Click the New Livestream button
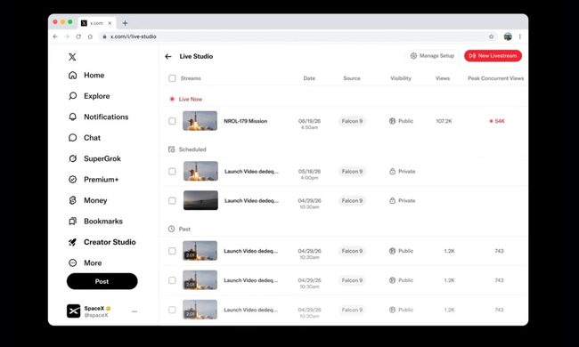Image resolution: width=579 pixels, height=347 pixels. click(x=493, y=56)
